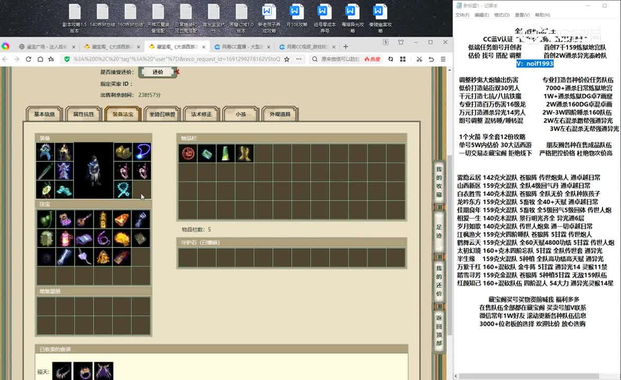The width and height of the screenshot is (621, 380).
Task: Inspect the green cone item in 物品栏
Action: click(x=225, y=153)
